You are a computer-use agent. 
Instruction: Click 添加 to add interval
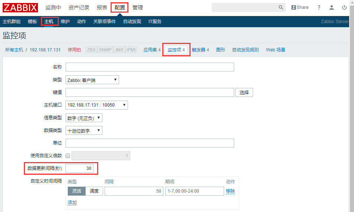pyautogui.click(x=72, y=203)
